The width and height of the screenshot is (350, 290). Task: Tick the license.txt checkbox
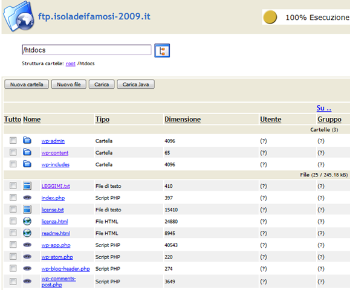point(13,209)
